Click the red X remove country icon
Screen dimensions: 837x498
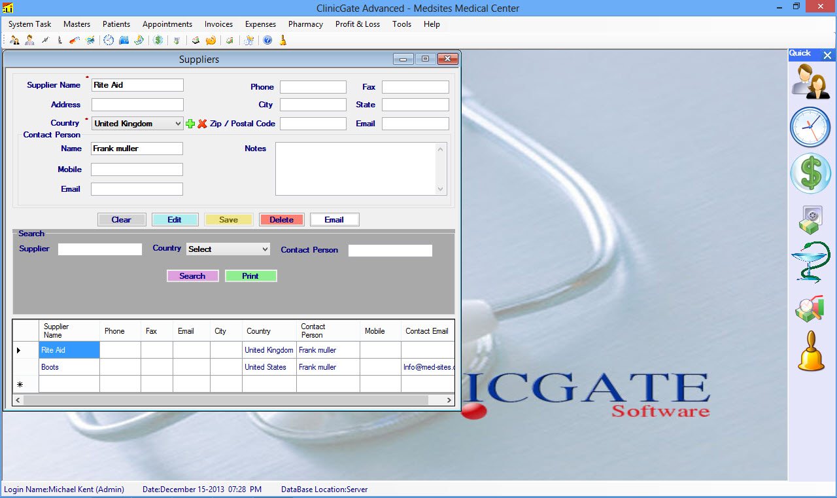click(202, 124)
